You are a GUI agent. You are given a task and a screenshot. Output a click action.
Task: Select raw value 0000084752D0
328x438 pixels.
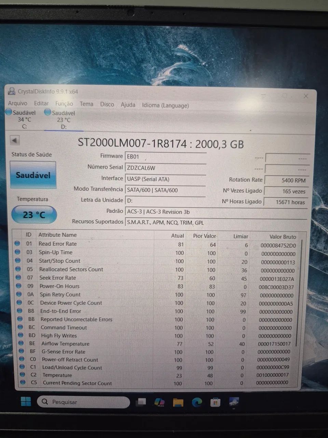click(x=278, y=245)
